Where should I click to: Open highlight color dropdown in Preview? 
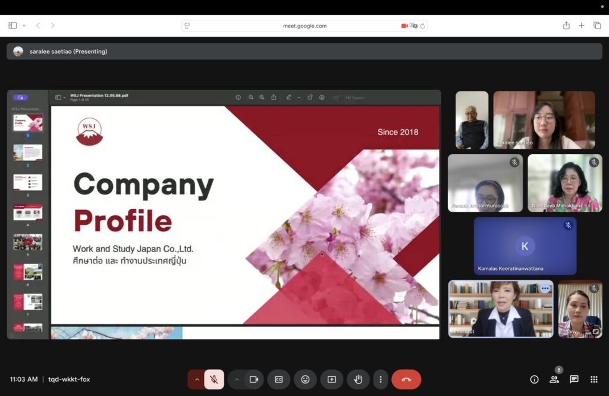click(x=299, y=98)
